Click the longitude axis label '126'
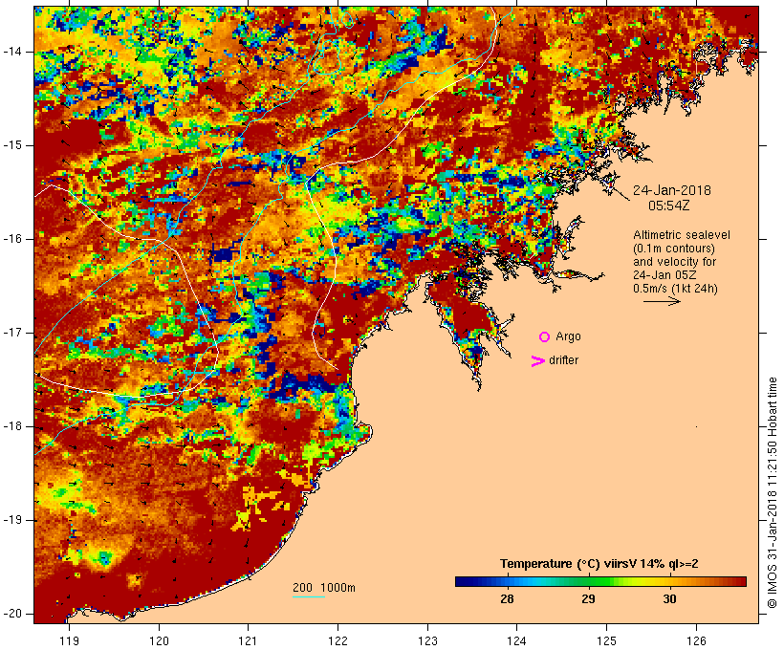 pos(696,641)
